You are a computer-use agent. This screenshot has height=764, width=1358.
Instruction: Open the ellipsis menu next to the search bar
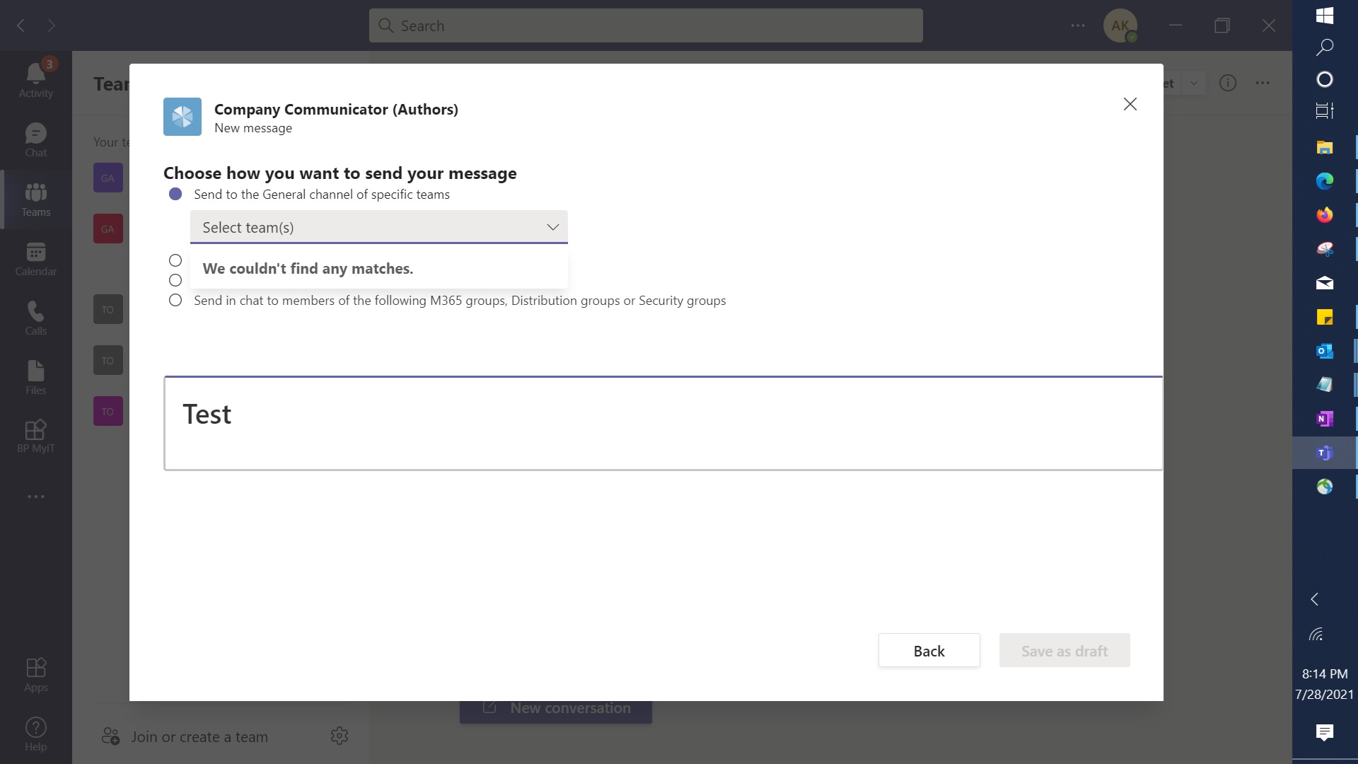tap(1078, 25)
